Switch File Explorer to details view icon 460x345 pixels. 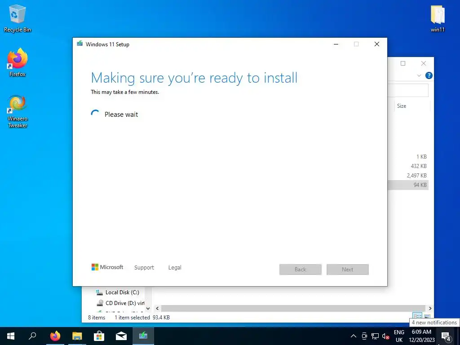click(417, 317)
